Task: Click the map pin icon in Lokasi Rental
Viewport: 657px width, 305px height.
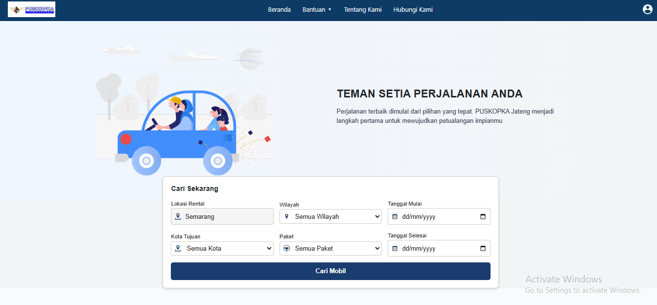Action: point(178,216)
